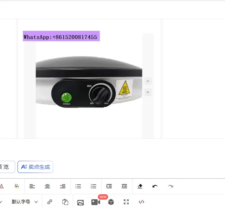Open the 默认字号 font size dropdown
The width and height of the screenshot is (225, 208).
25,202
